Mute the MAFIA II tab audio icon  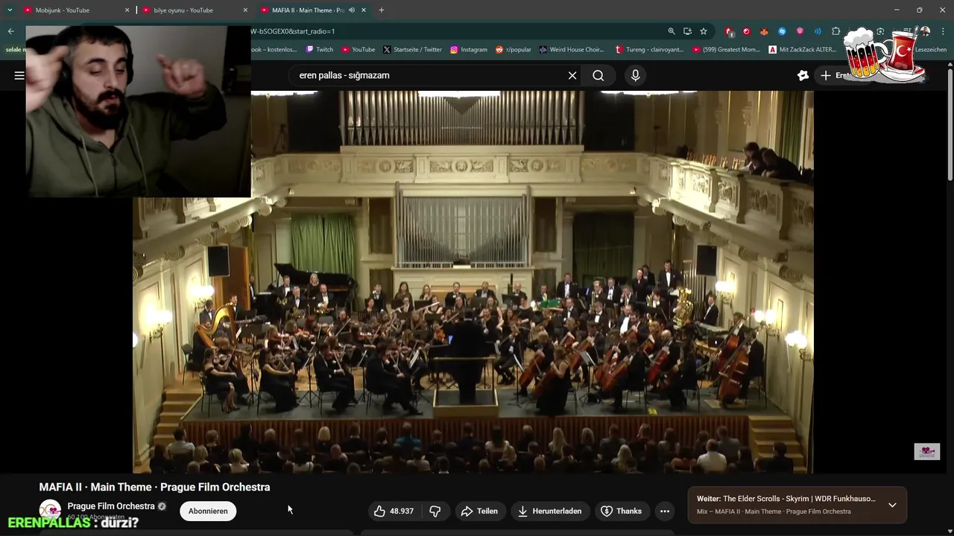[x=352, y=10]
